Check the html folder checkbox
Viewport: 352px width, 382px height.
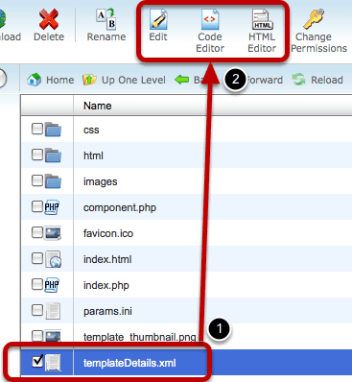[x=37, y=155]
